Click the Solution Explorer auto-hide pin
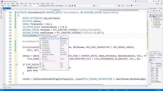163x91 pixels. (160, 8)
